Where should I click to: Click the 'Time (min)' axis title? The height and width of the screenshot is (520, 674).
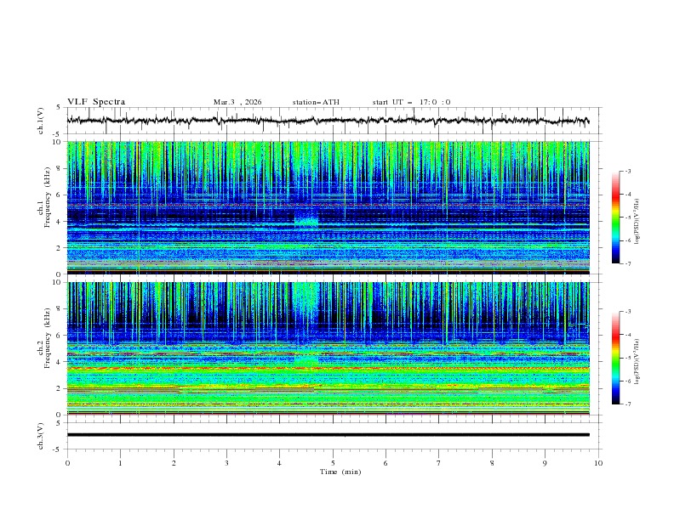tap(340, 472)
